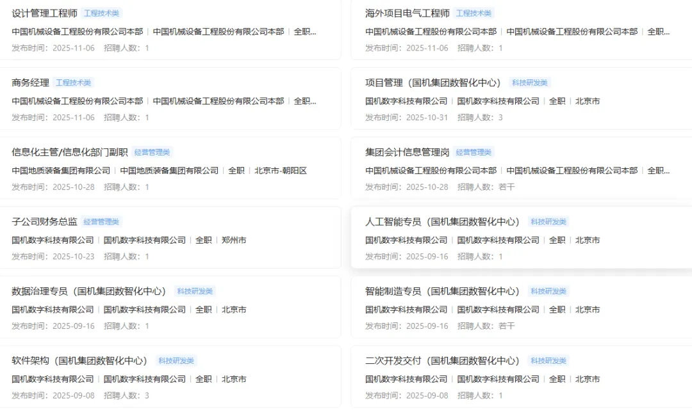Open the 信息化主管/信息化部门副职 posting
Image resolution: width=692 pixels, height=410 pixels.
click(70, 152)
